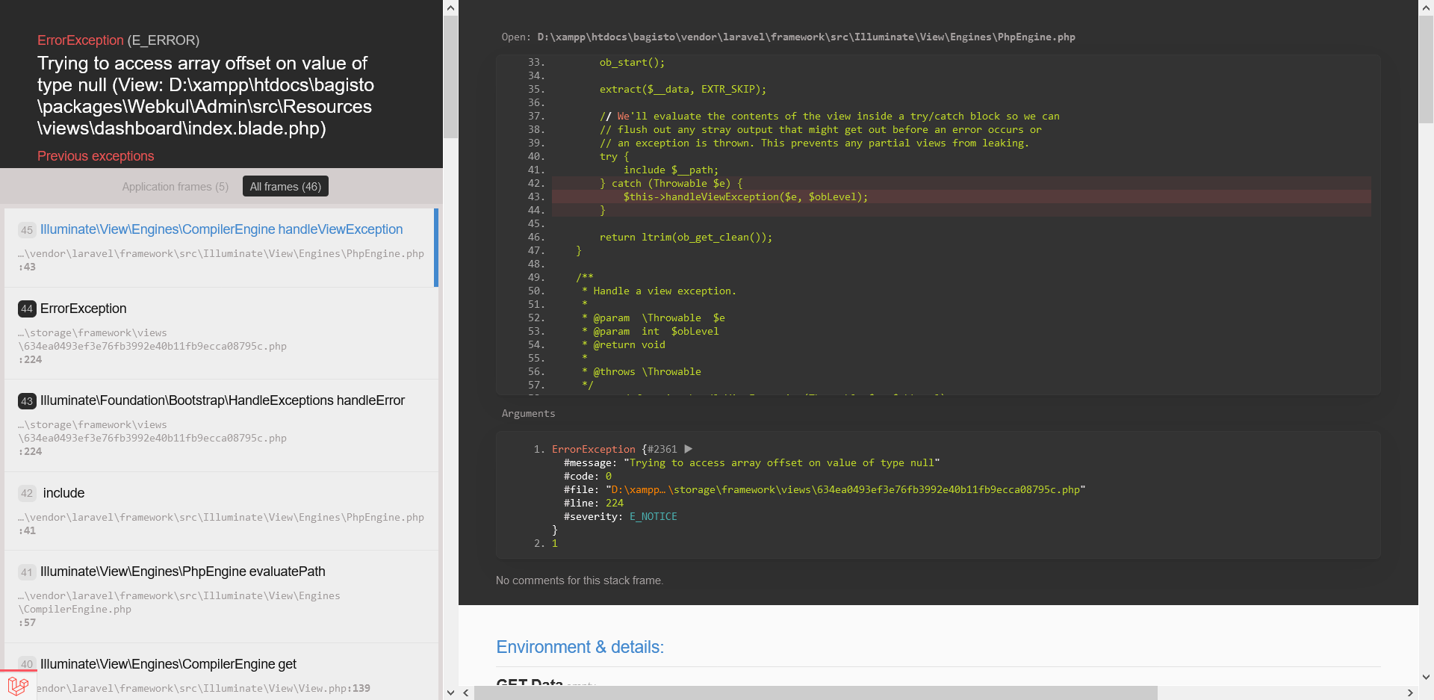The width and height of the screenshot is (1434, 700).
Task: Click frame 40 View.php:139 path
Action: [203, 688]
